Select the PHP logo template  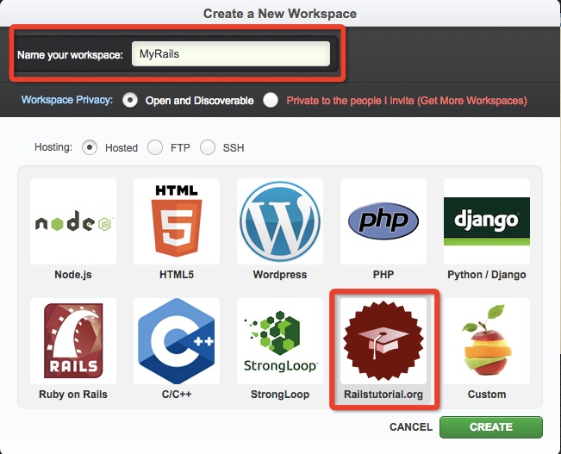[x=383, y=221]
